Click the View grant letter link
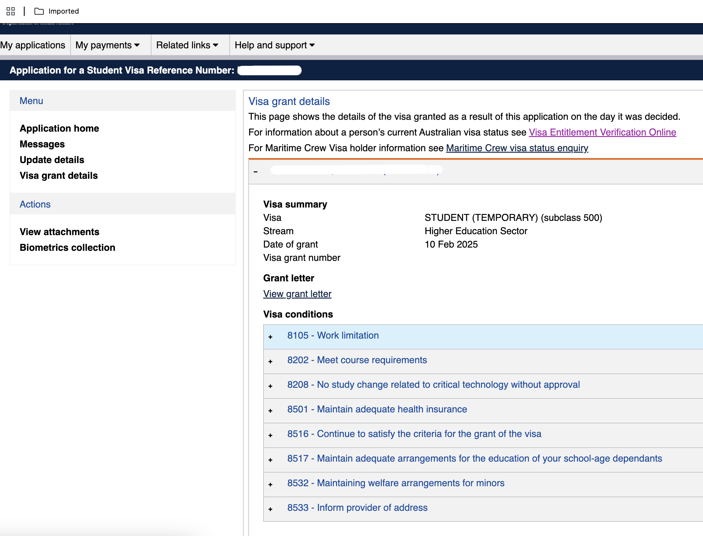The image size is (703, 536). click(x=297, y=293)
